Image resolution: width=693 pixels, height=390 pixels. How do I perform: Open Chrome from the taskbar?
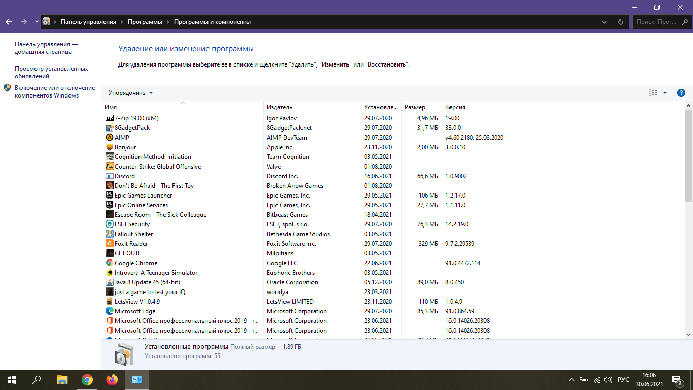[87, 380]
